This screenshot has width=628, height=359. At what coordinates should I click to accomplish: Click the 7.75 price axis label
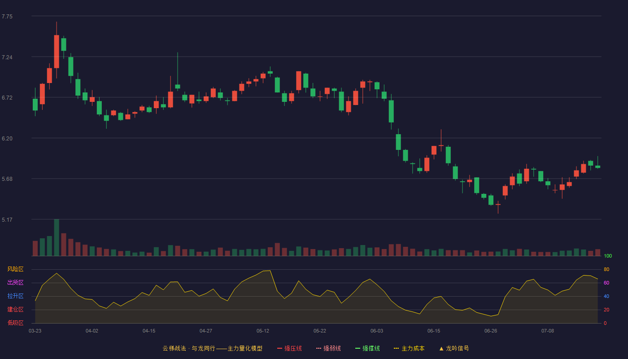(7, 17)
